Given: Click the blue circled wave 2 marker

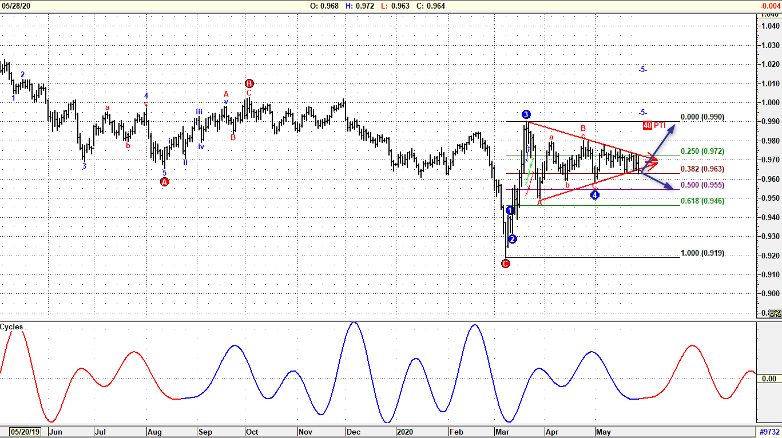Looking at the screenshot, I should point(512,238).
